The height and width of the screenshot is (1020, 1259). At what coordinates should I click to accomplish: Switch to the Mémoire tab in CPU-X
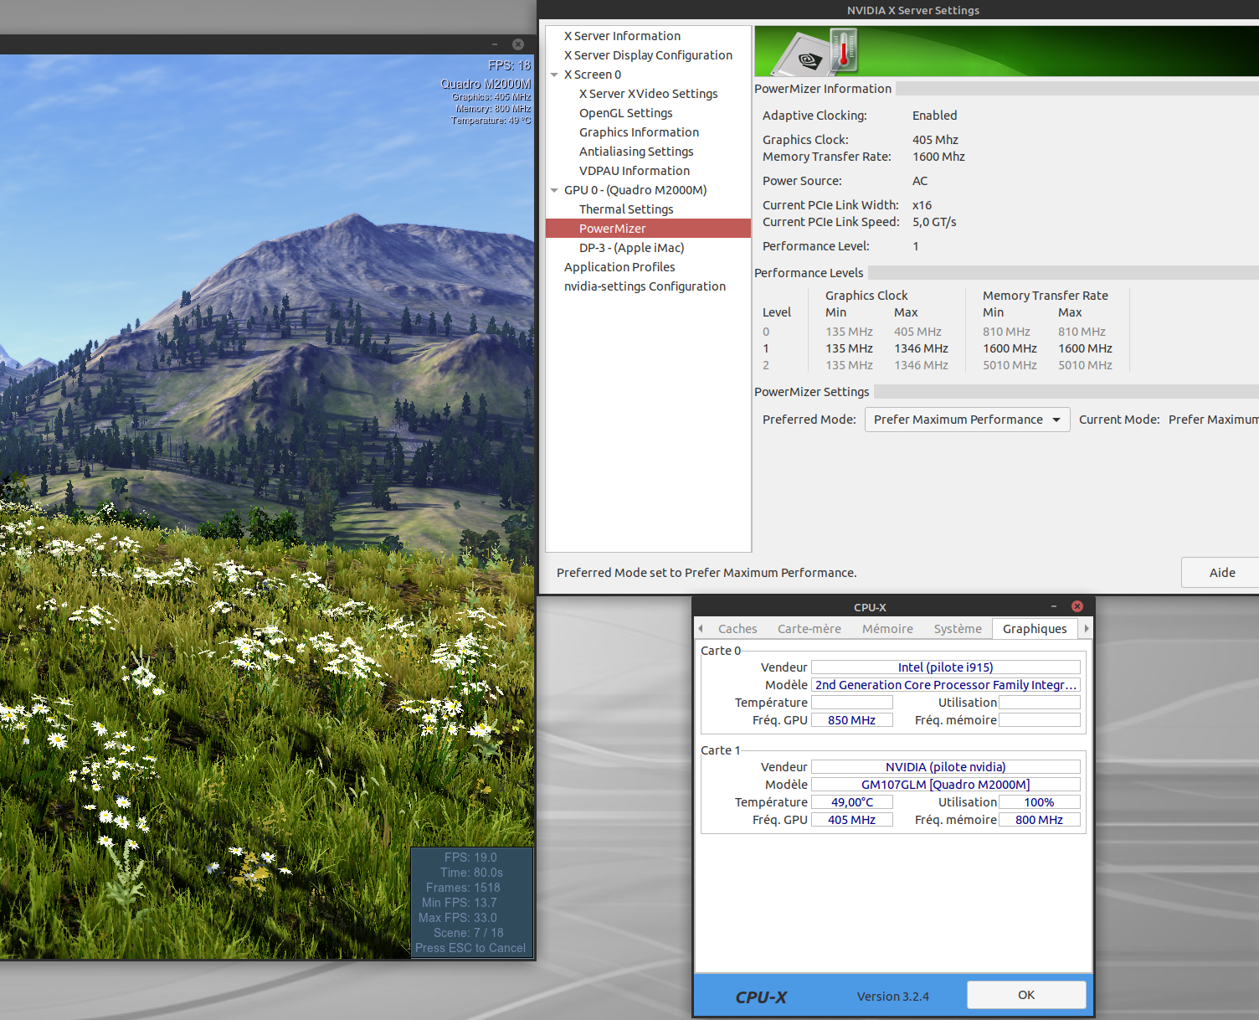click(x=887, y=629)
